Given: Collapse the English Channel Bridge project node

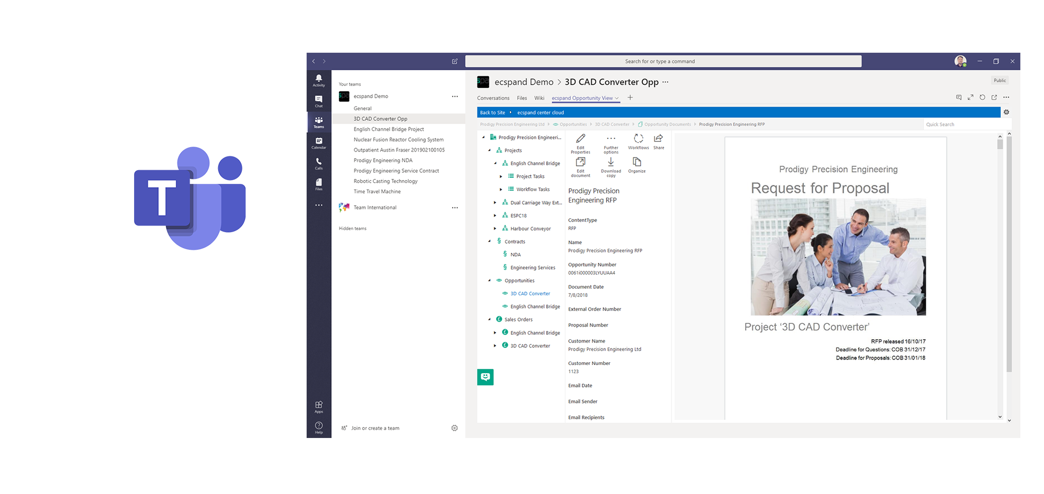Looking at the screenshot, I should pos(495,163).
